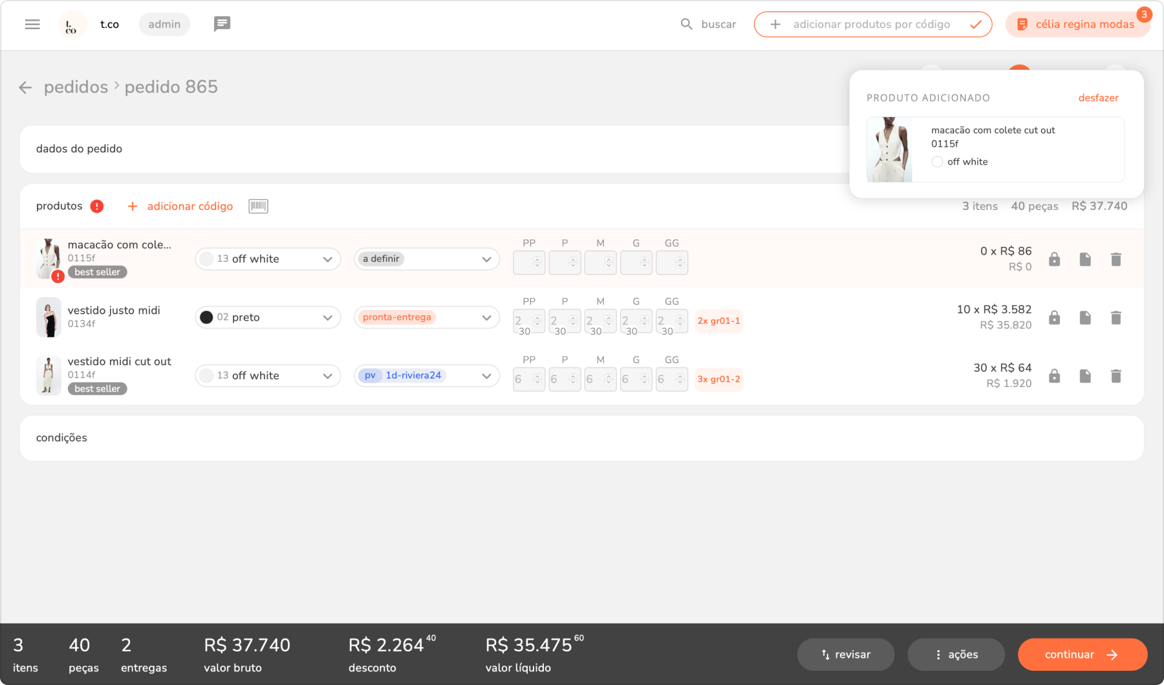Click the products warning alert icon

[97, 206]
